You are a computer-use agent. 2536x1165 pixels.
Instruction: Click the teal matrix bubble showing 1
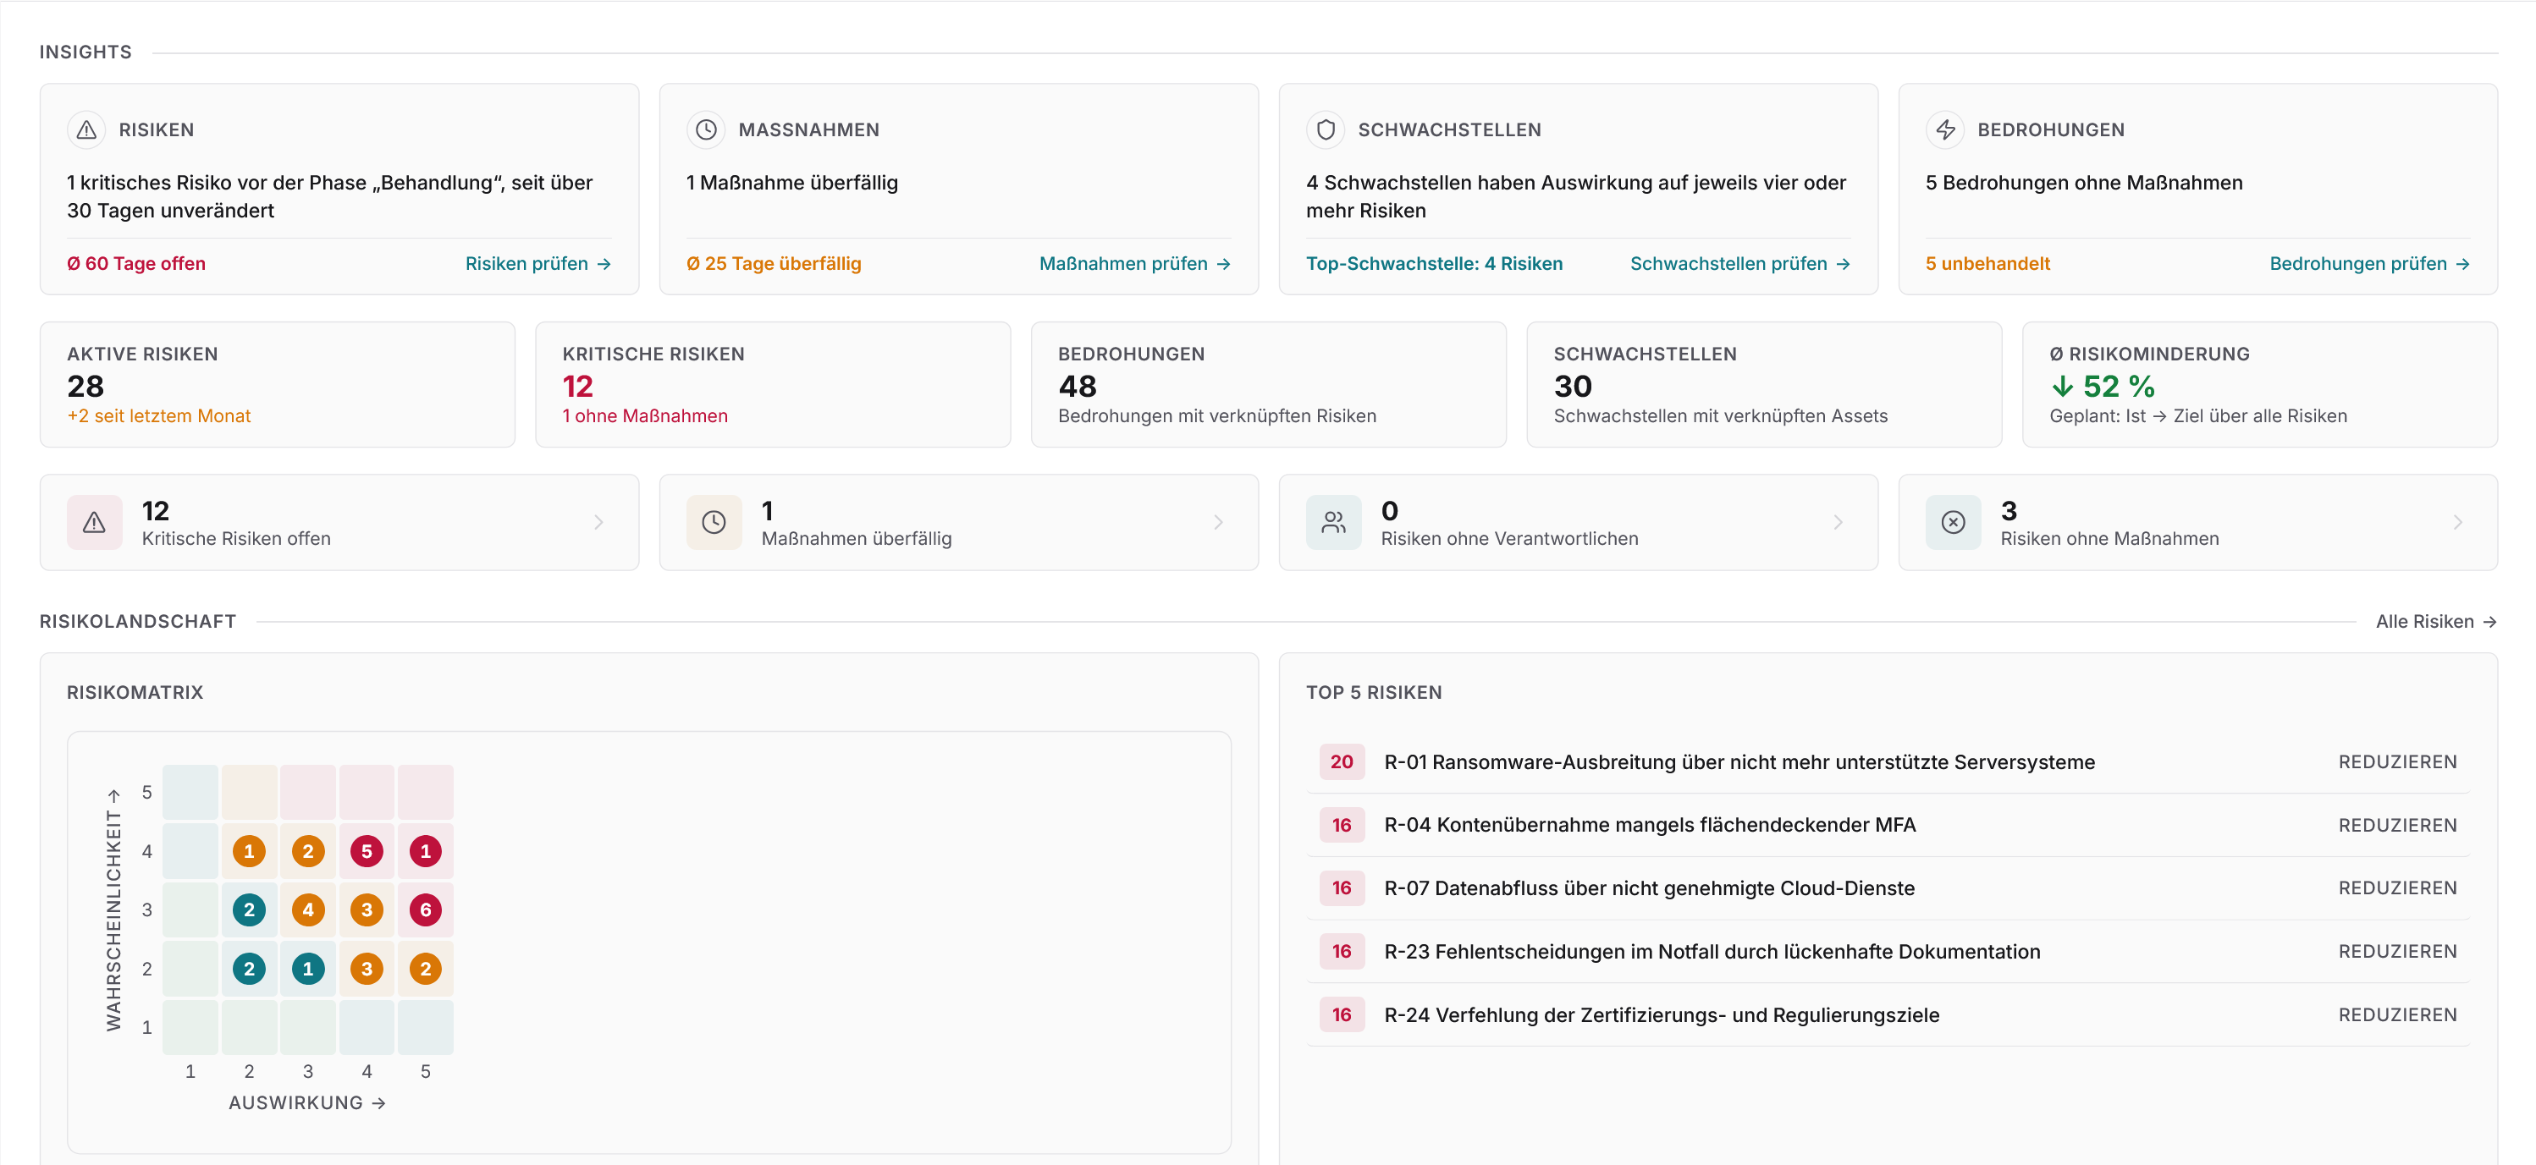(308, 970)
